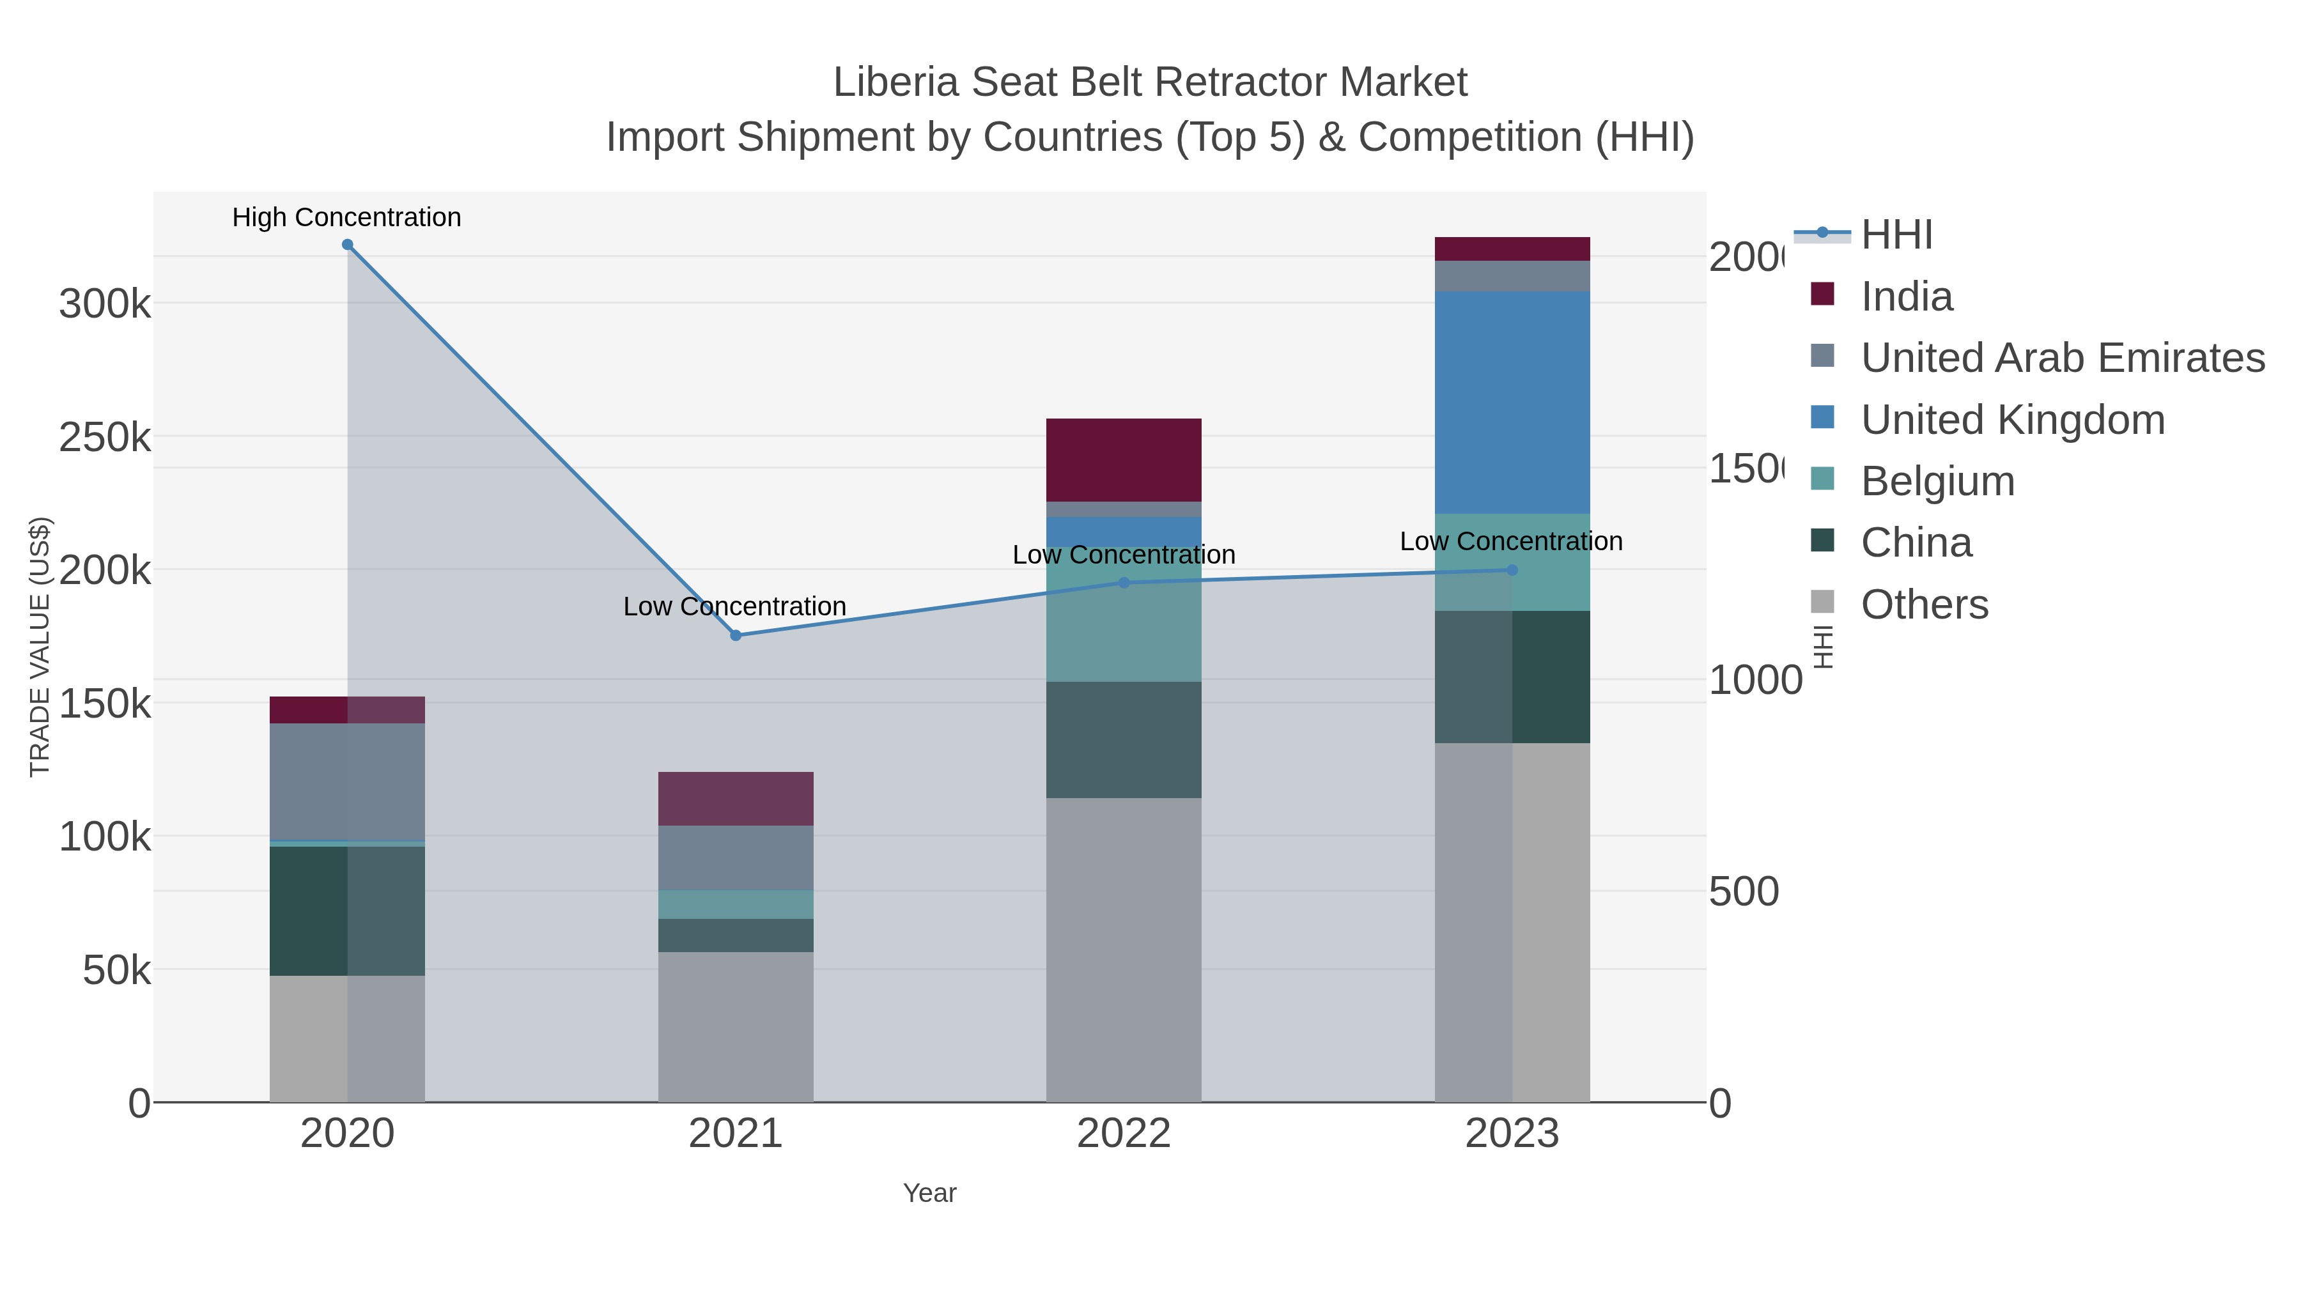Click the 300k y-axis tick label

105,304
